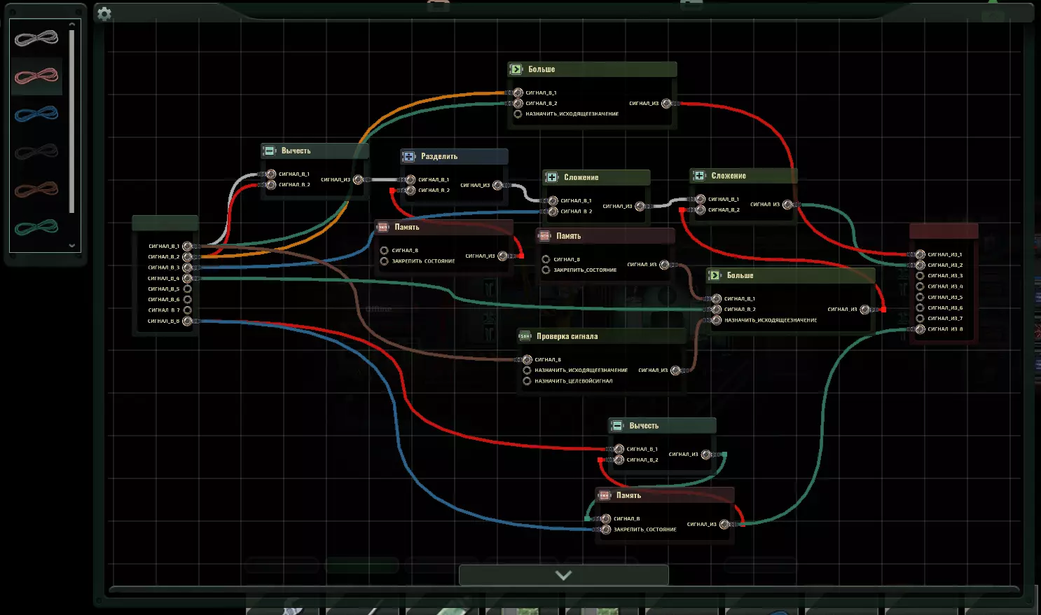Click the сигнал_из_8 output pin
This screenshot has height=615, width=1041.
point(921,329)
